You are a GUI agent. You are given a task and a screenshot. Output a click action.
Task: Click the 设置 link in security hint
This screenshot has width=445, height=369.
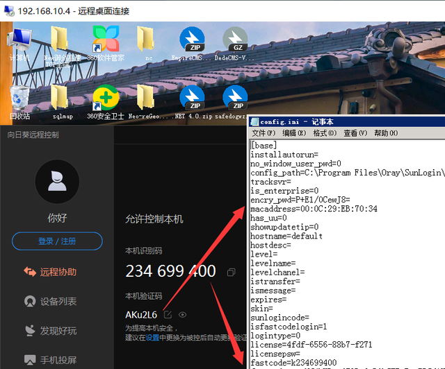click(x=152, y=338)
